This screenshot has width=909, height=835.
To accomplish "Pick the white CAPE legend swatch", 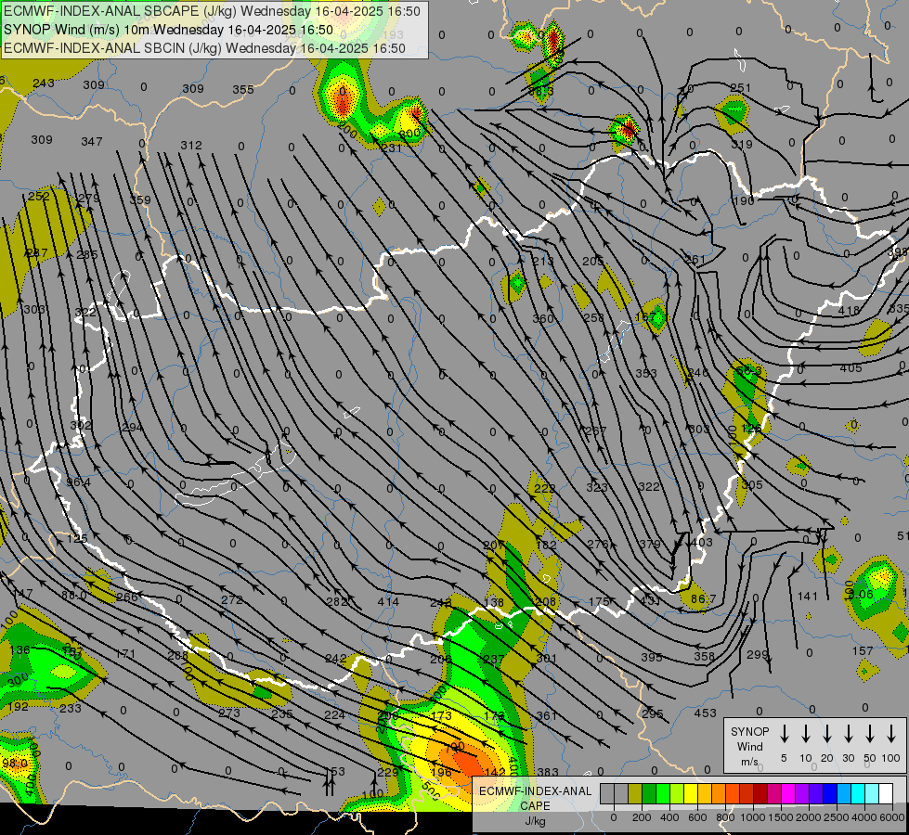I will (887, 793).
